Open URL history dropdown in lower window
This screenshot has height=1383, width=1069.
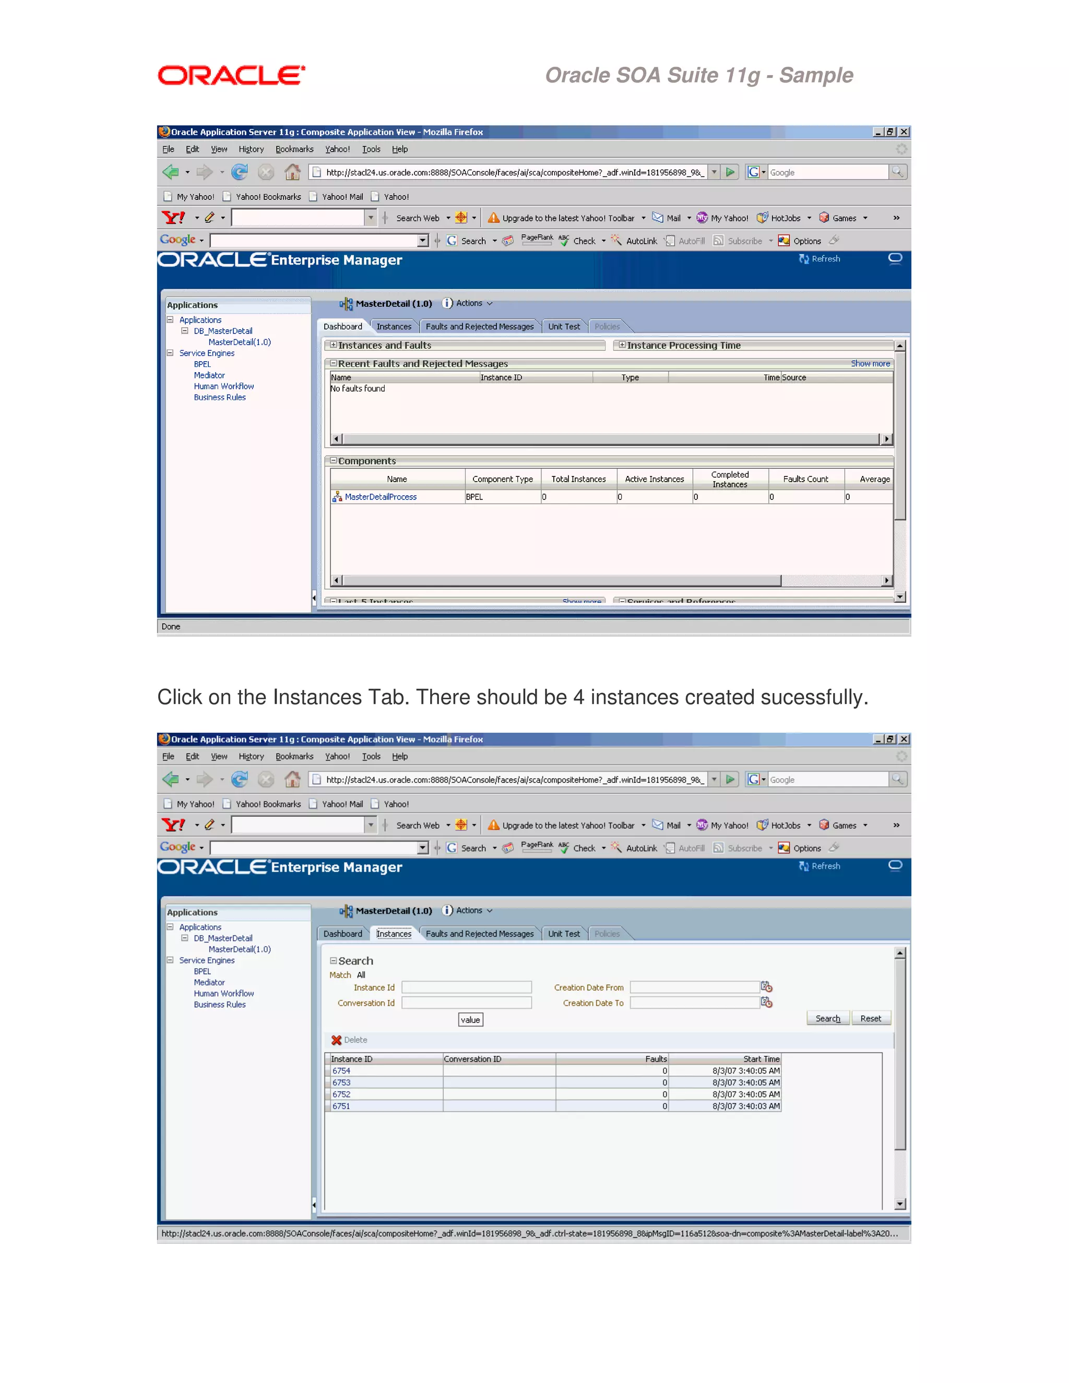[x=715, y=779]
